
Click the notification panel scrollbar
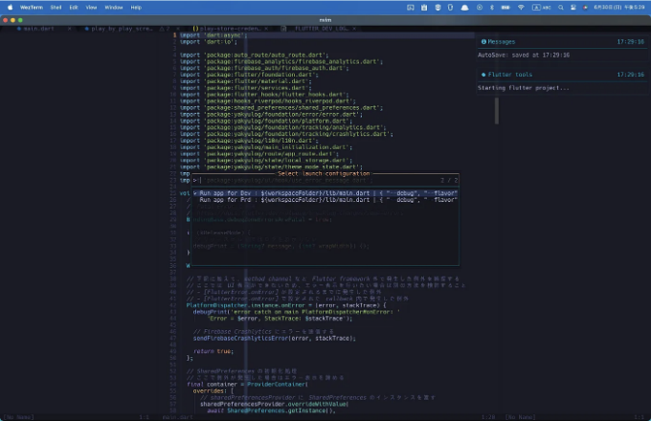point(497,111)
